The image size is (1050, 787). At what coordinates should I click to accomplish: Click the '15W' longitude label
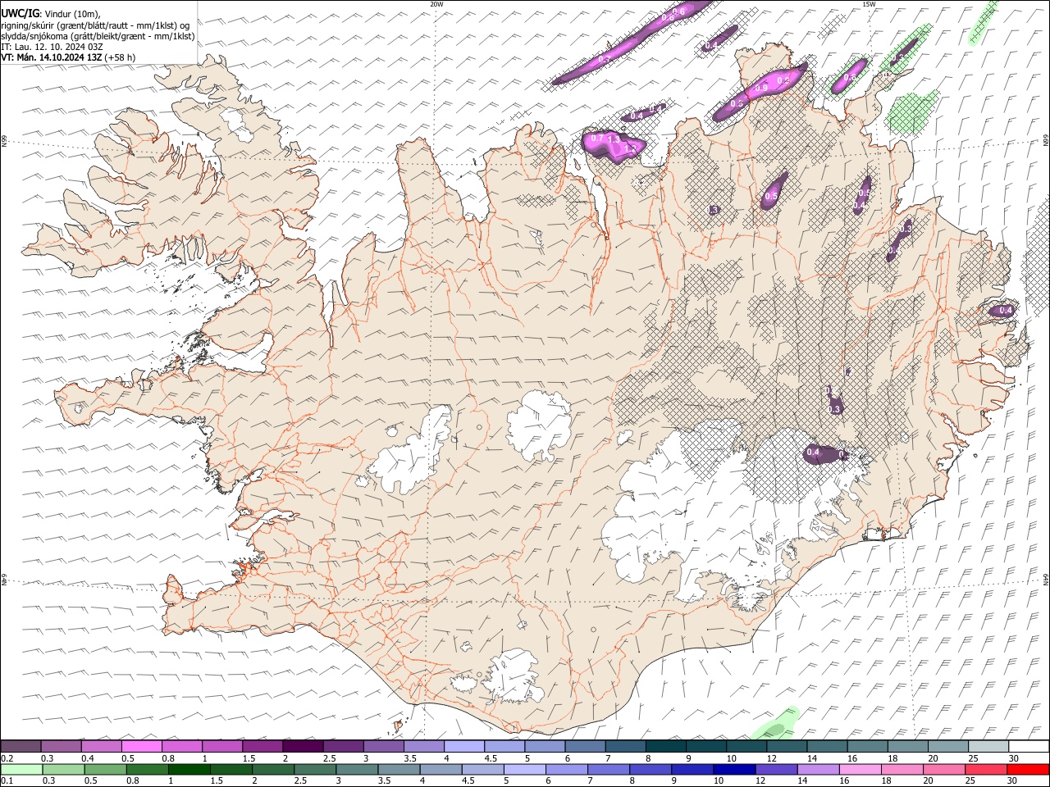point(869,4)
